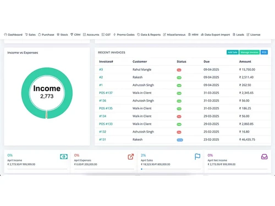The height and width of the screenshot is (206, 275).
Task: Select due date 25-02-2025
Action: click(x=211, y=132)
